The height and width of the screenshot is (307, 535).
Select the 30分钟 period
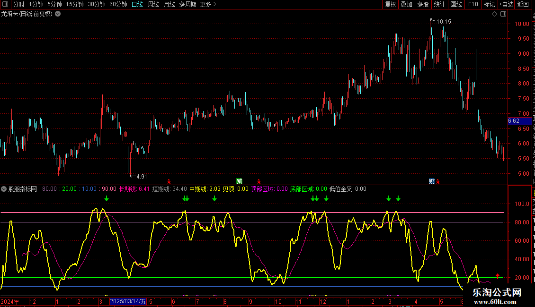[x=96, y=4]
